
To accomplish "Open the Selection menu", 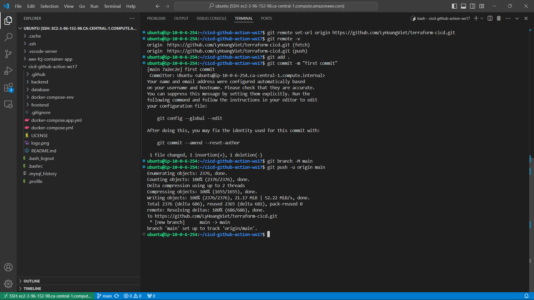I will (49, 6).
